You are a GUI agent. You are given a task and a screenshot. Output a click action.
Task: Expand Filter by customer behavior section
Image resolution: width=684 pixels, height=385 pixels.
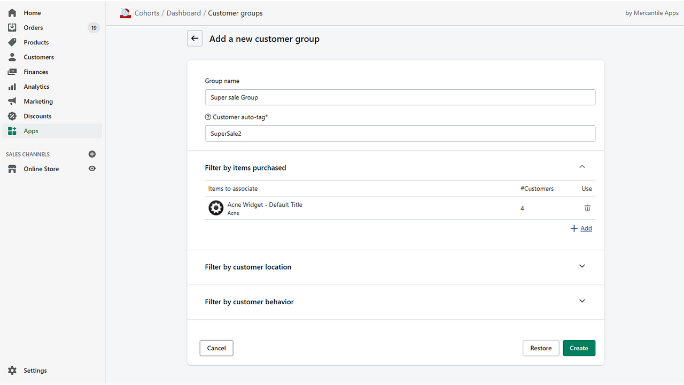582,301
